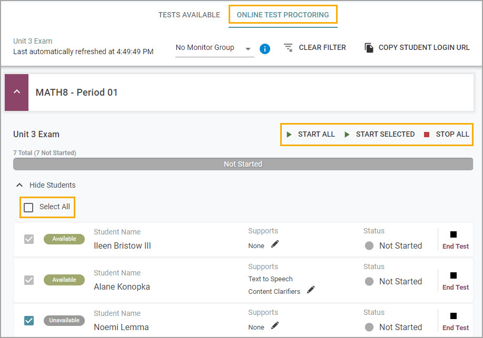Edit supports pencil for Noemi Lemma
The width and height of the screenshot is (483, 338).
(275, 326)
